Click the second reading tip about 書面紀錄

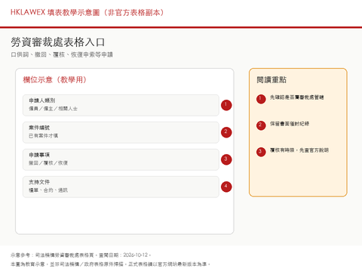[290, 124]
